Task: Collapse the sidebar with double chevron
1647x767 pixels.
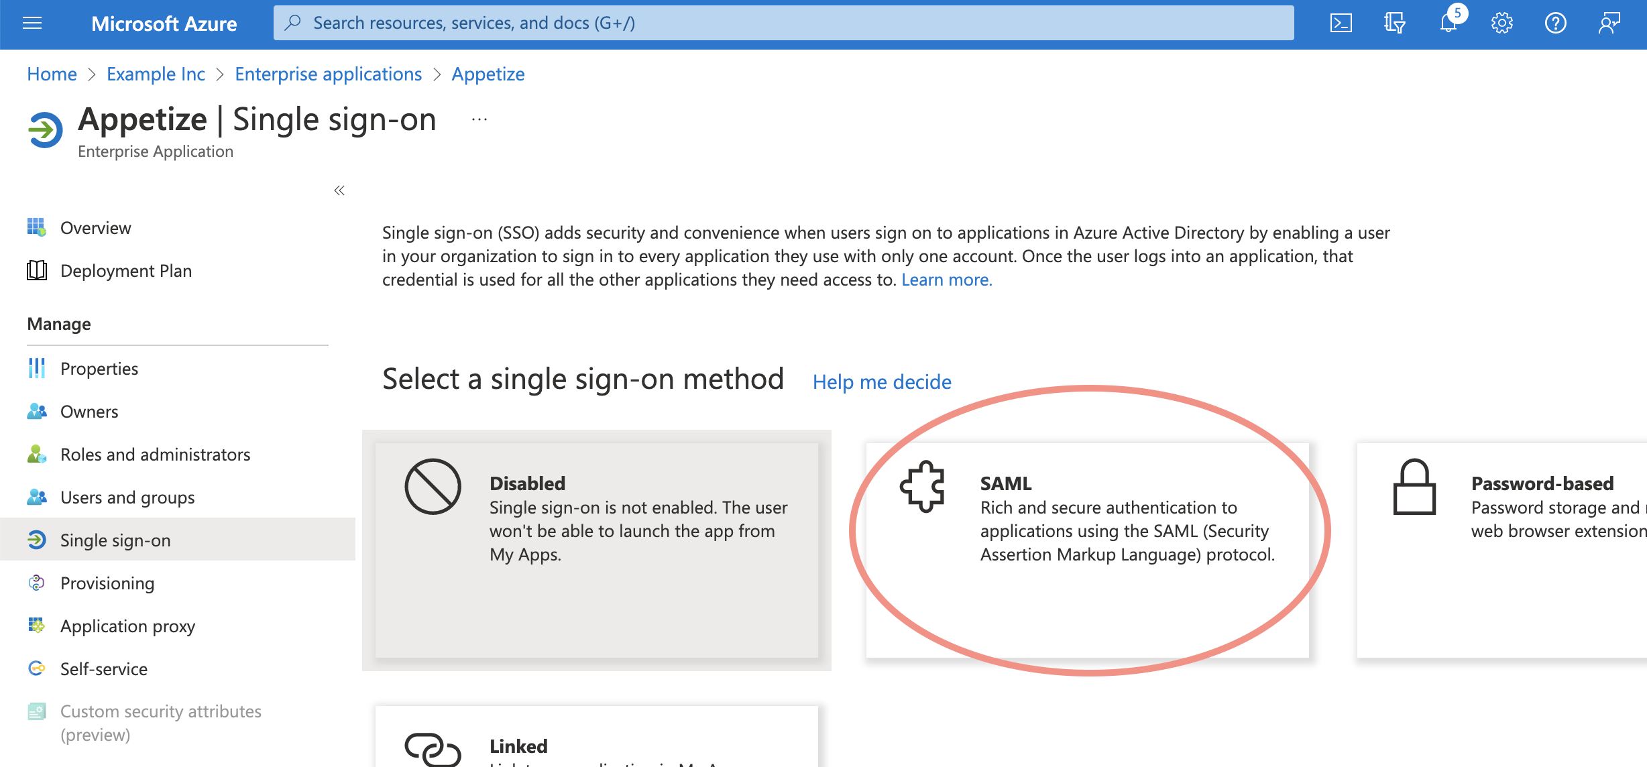Action: (x=339, y=190)
